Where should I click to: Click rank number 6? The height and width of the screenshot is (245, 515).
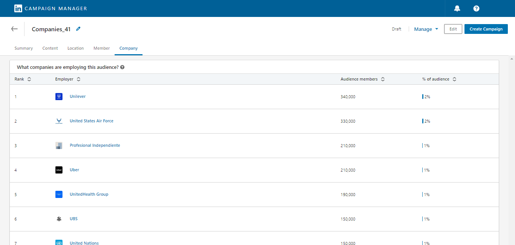[x=15, y=219]
